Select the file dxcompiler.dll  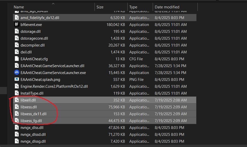tap(33, 45)
